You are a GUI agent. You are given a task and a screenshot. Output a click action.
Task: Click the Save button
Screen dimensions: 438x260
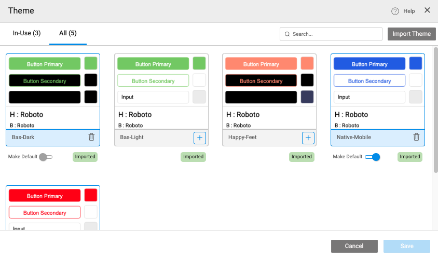[x=407, y=246]
